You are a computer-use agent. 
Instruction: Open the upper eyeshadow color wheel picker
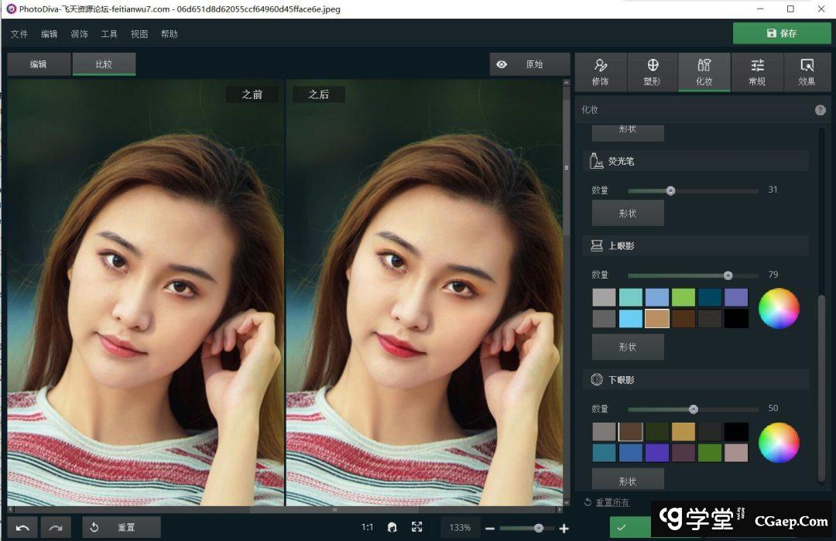[779, 308]
